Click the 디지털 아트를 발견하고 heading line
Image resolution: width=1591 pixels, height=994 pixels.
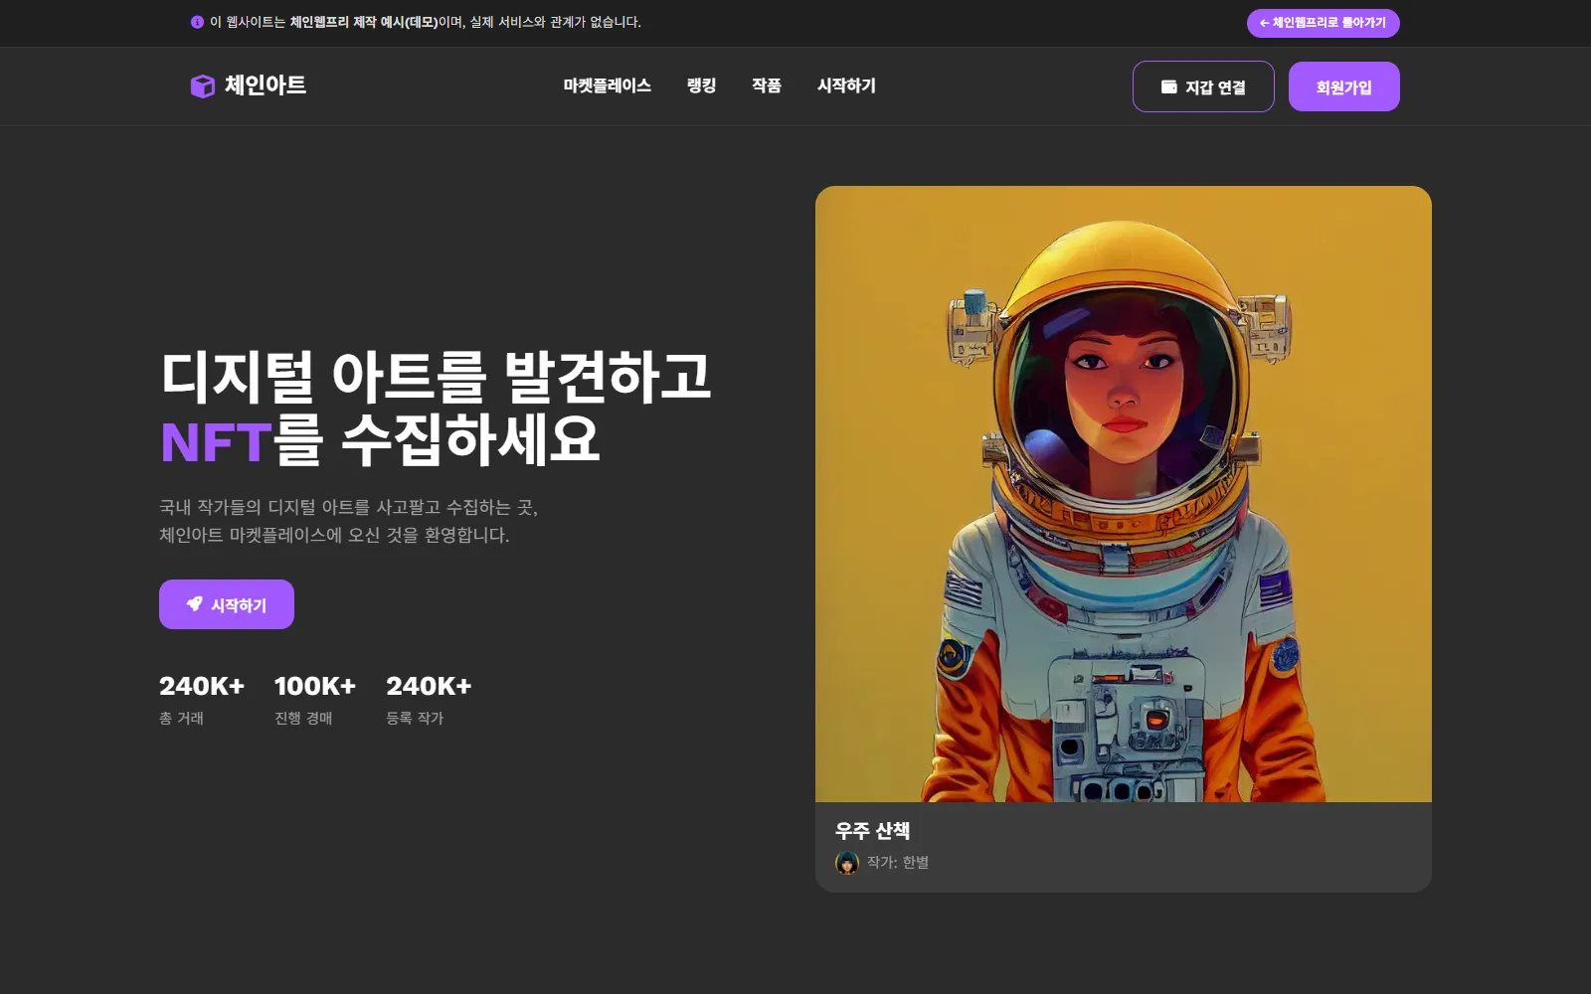tap(437, 378)
